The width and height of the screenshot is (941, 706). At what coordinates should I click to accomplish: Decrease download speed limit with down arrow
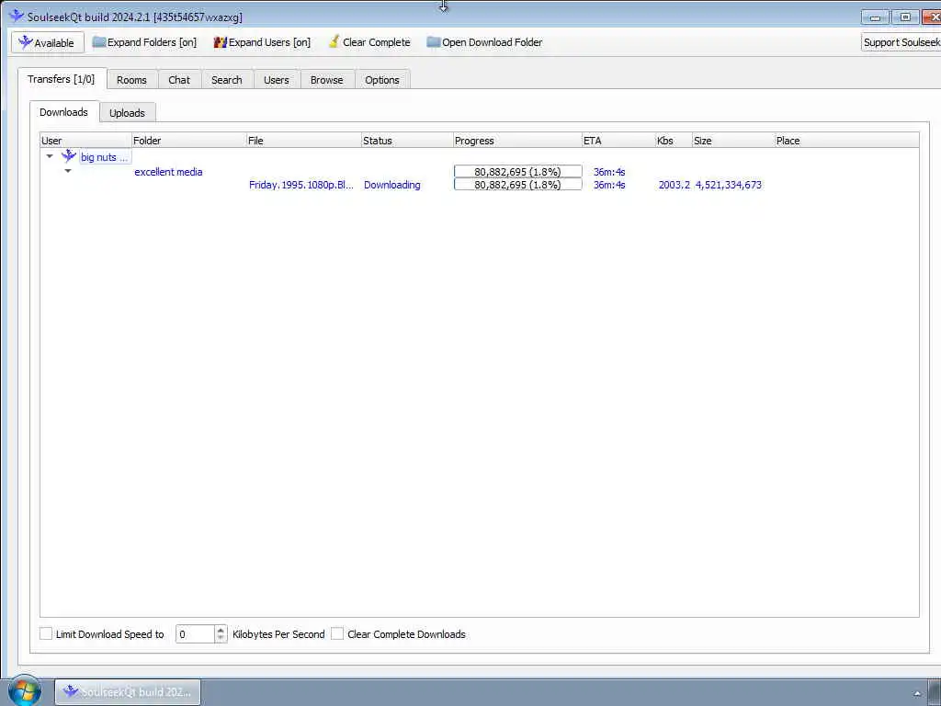pos(221,638)
